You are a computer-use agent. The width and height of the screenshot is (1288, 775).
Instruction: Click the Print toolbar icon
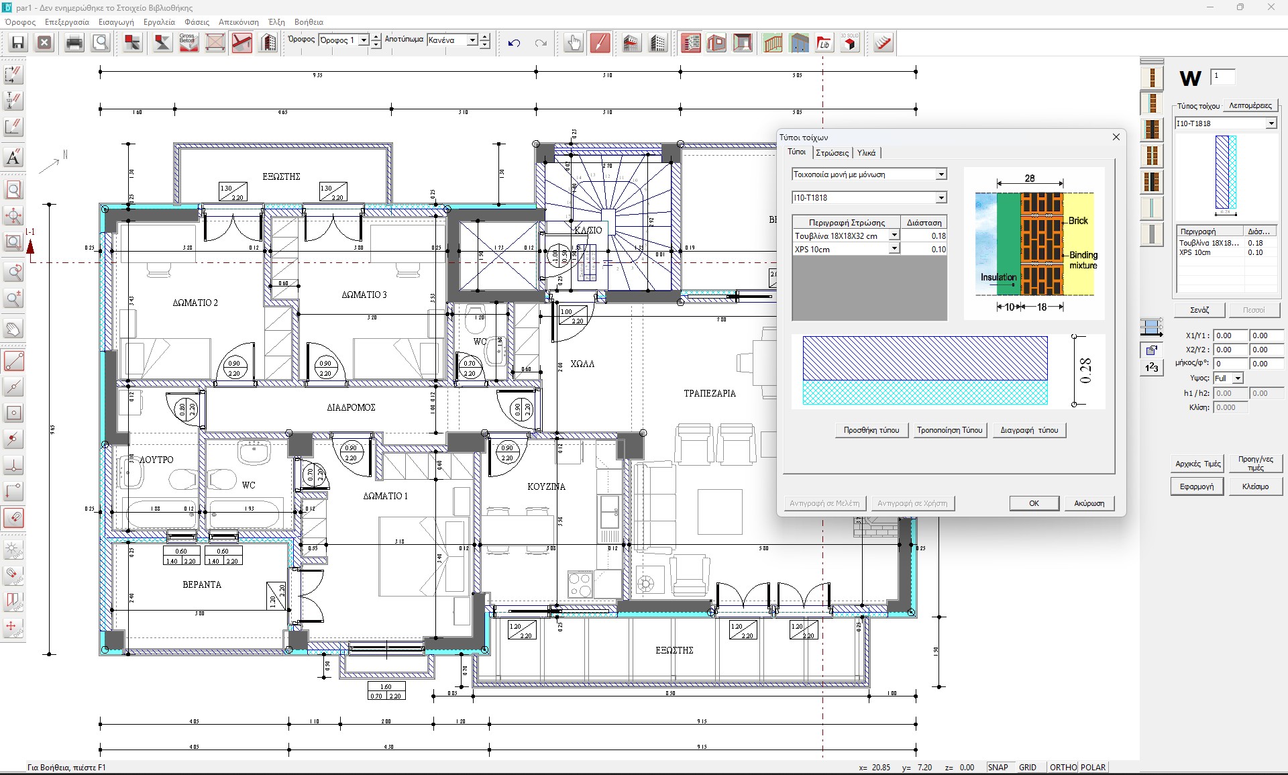[x=74, y=43]
